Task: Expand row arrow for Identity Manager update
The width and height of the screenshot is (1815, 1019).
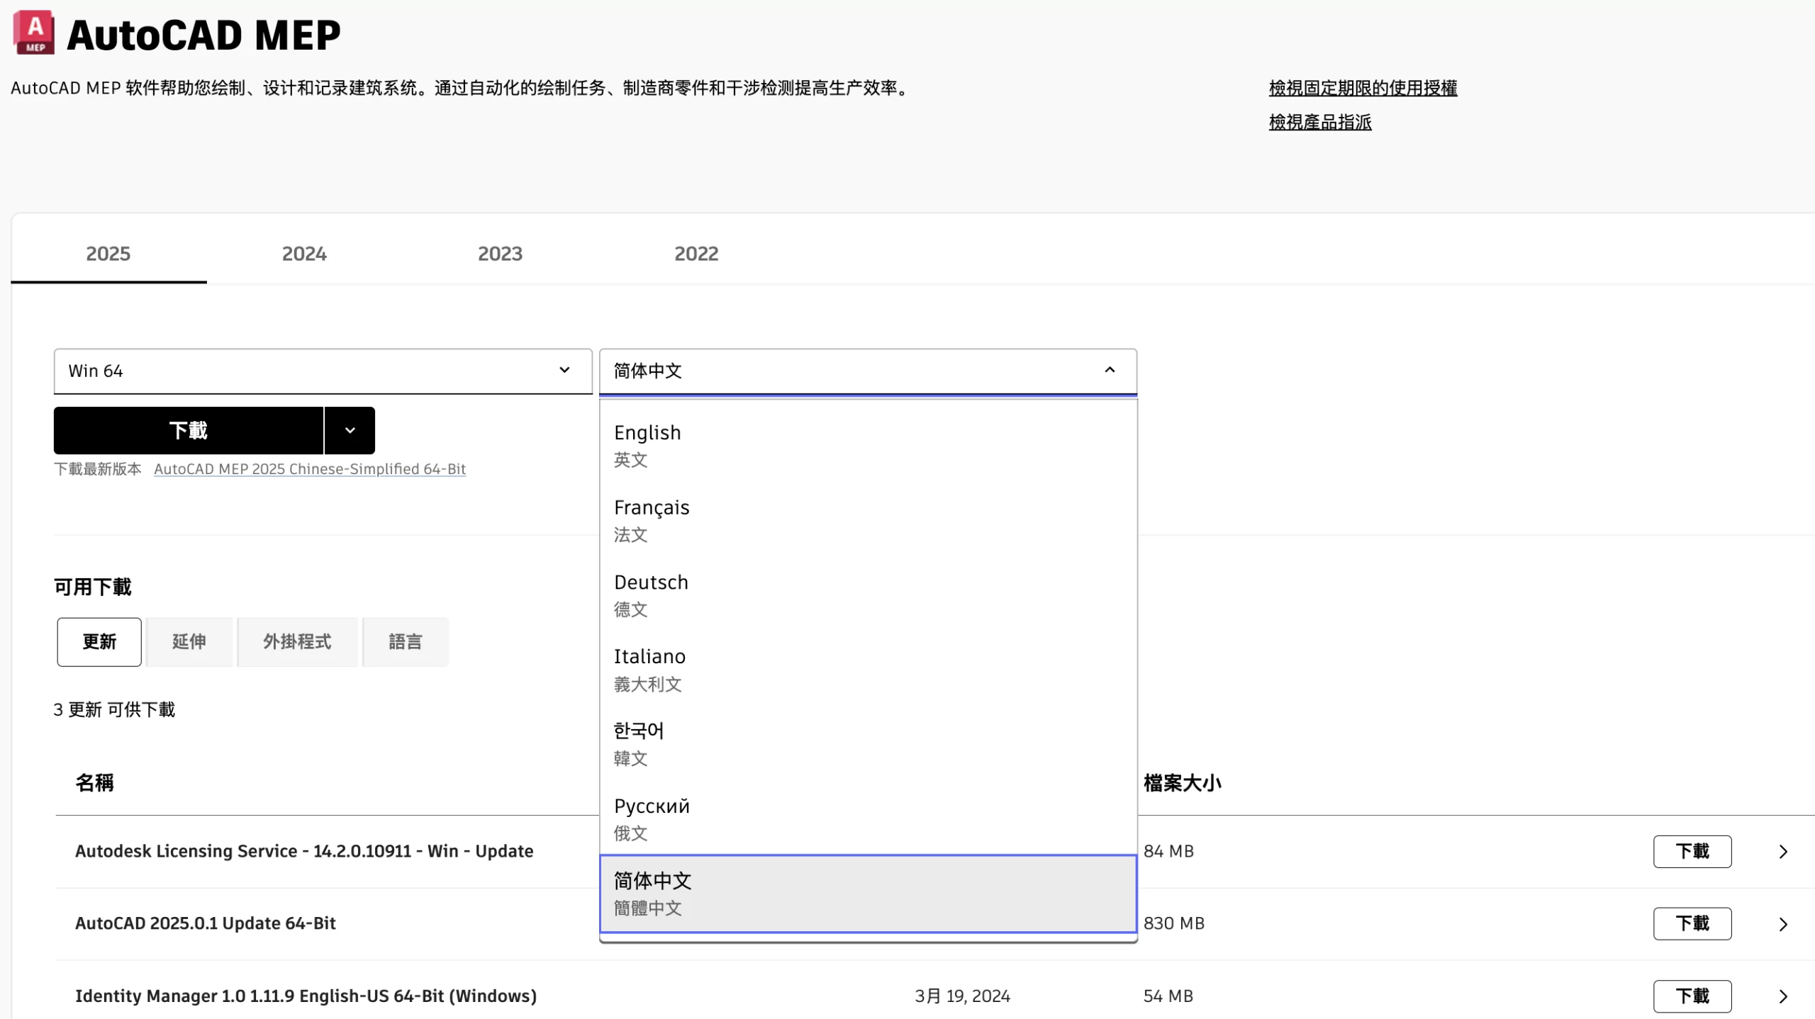Action: 1782,996
